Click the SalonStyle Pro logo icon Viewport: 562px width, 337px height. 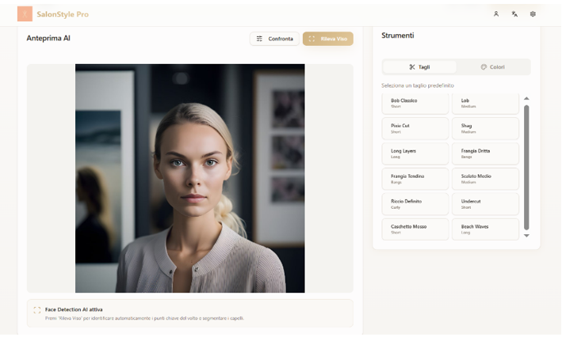click(25, 14)
